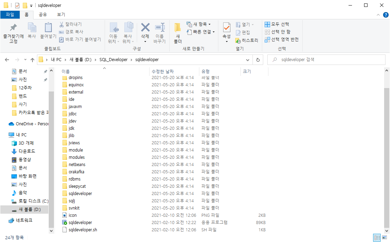Open the 이동 위치 move-to button

tap(114, 33)
